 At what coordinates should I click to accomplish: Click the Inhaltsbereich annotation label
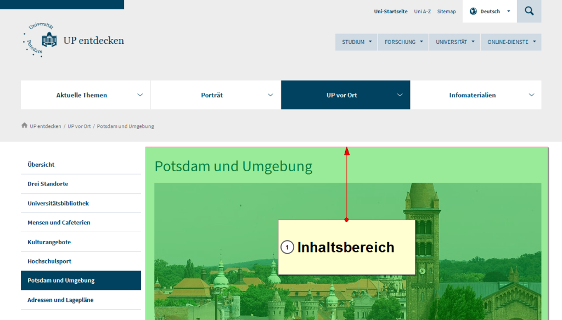(346, 247)
